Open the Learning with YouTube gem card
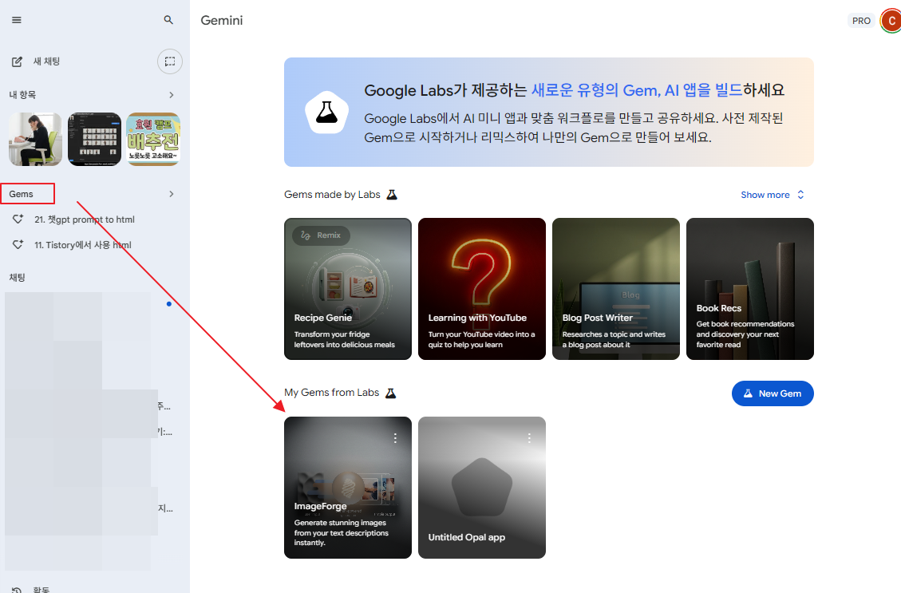 tap(481, 289)
